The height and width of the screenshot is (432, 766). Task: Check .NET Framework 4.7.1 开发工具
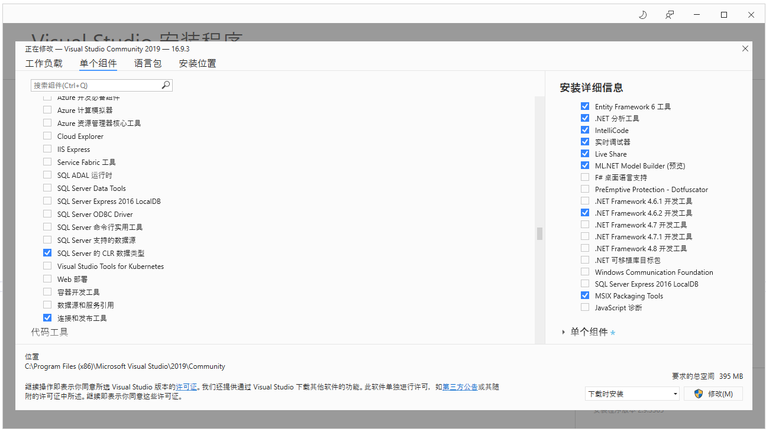[x=585, y=236]
